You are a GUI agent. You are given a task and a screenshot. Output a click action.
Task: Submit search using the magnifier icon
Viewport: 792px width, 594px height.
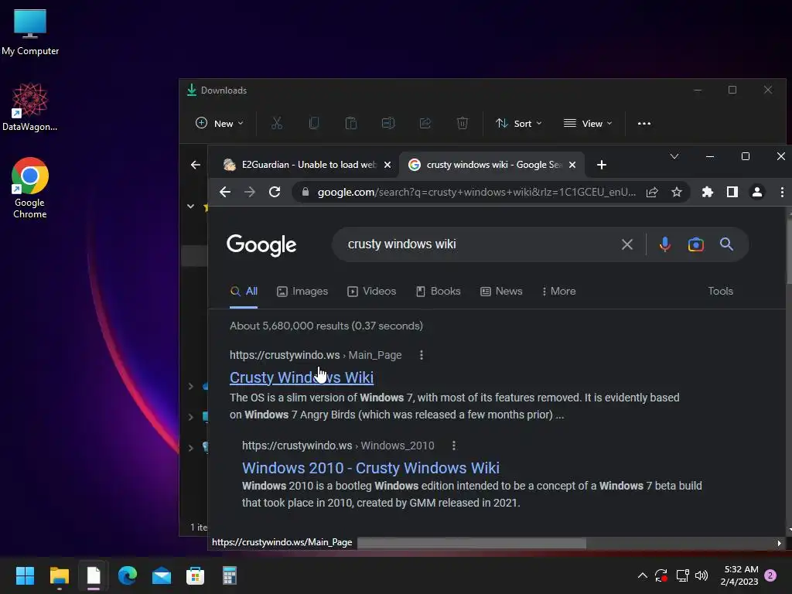click(x=726, y=244)
